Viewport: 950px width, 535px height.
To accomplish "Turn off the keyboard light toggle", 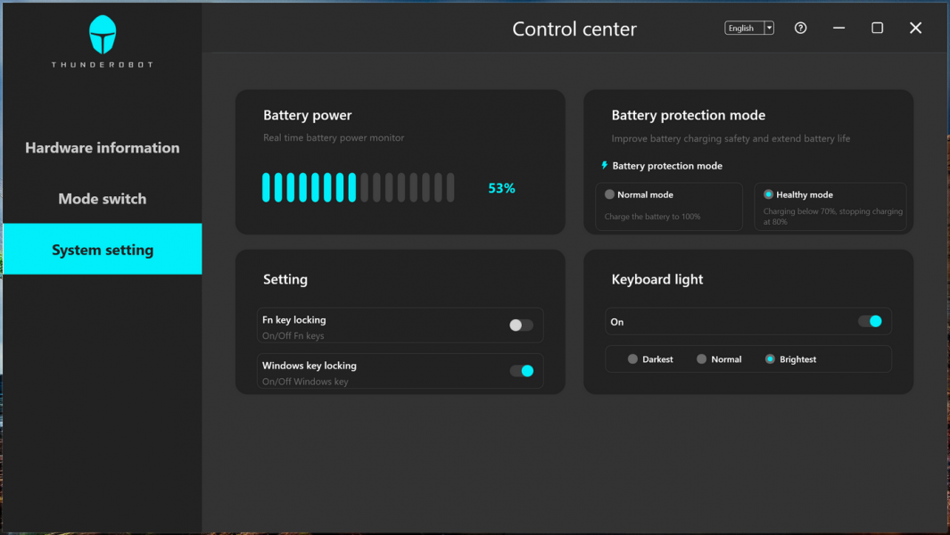I will [870, 321].
